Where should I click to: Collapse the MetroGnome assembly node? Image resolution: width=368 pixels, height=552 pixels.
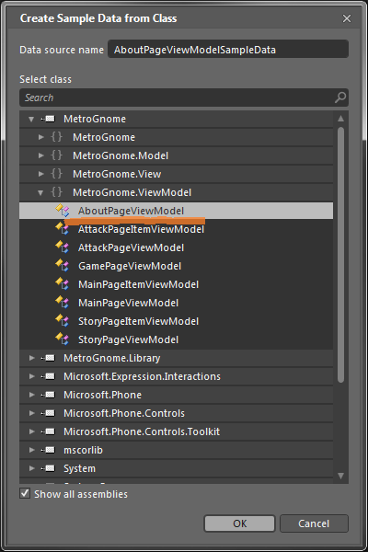(31, 120)
